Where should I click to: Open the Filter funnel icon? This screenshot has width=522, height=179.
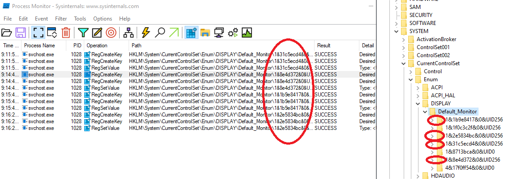(83, 33)
